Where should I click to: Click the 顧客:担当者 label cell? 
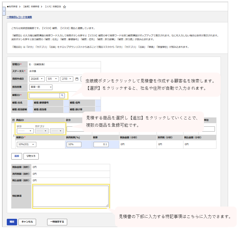coord(48,110)
